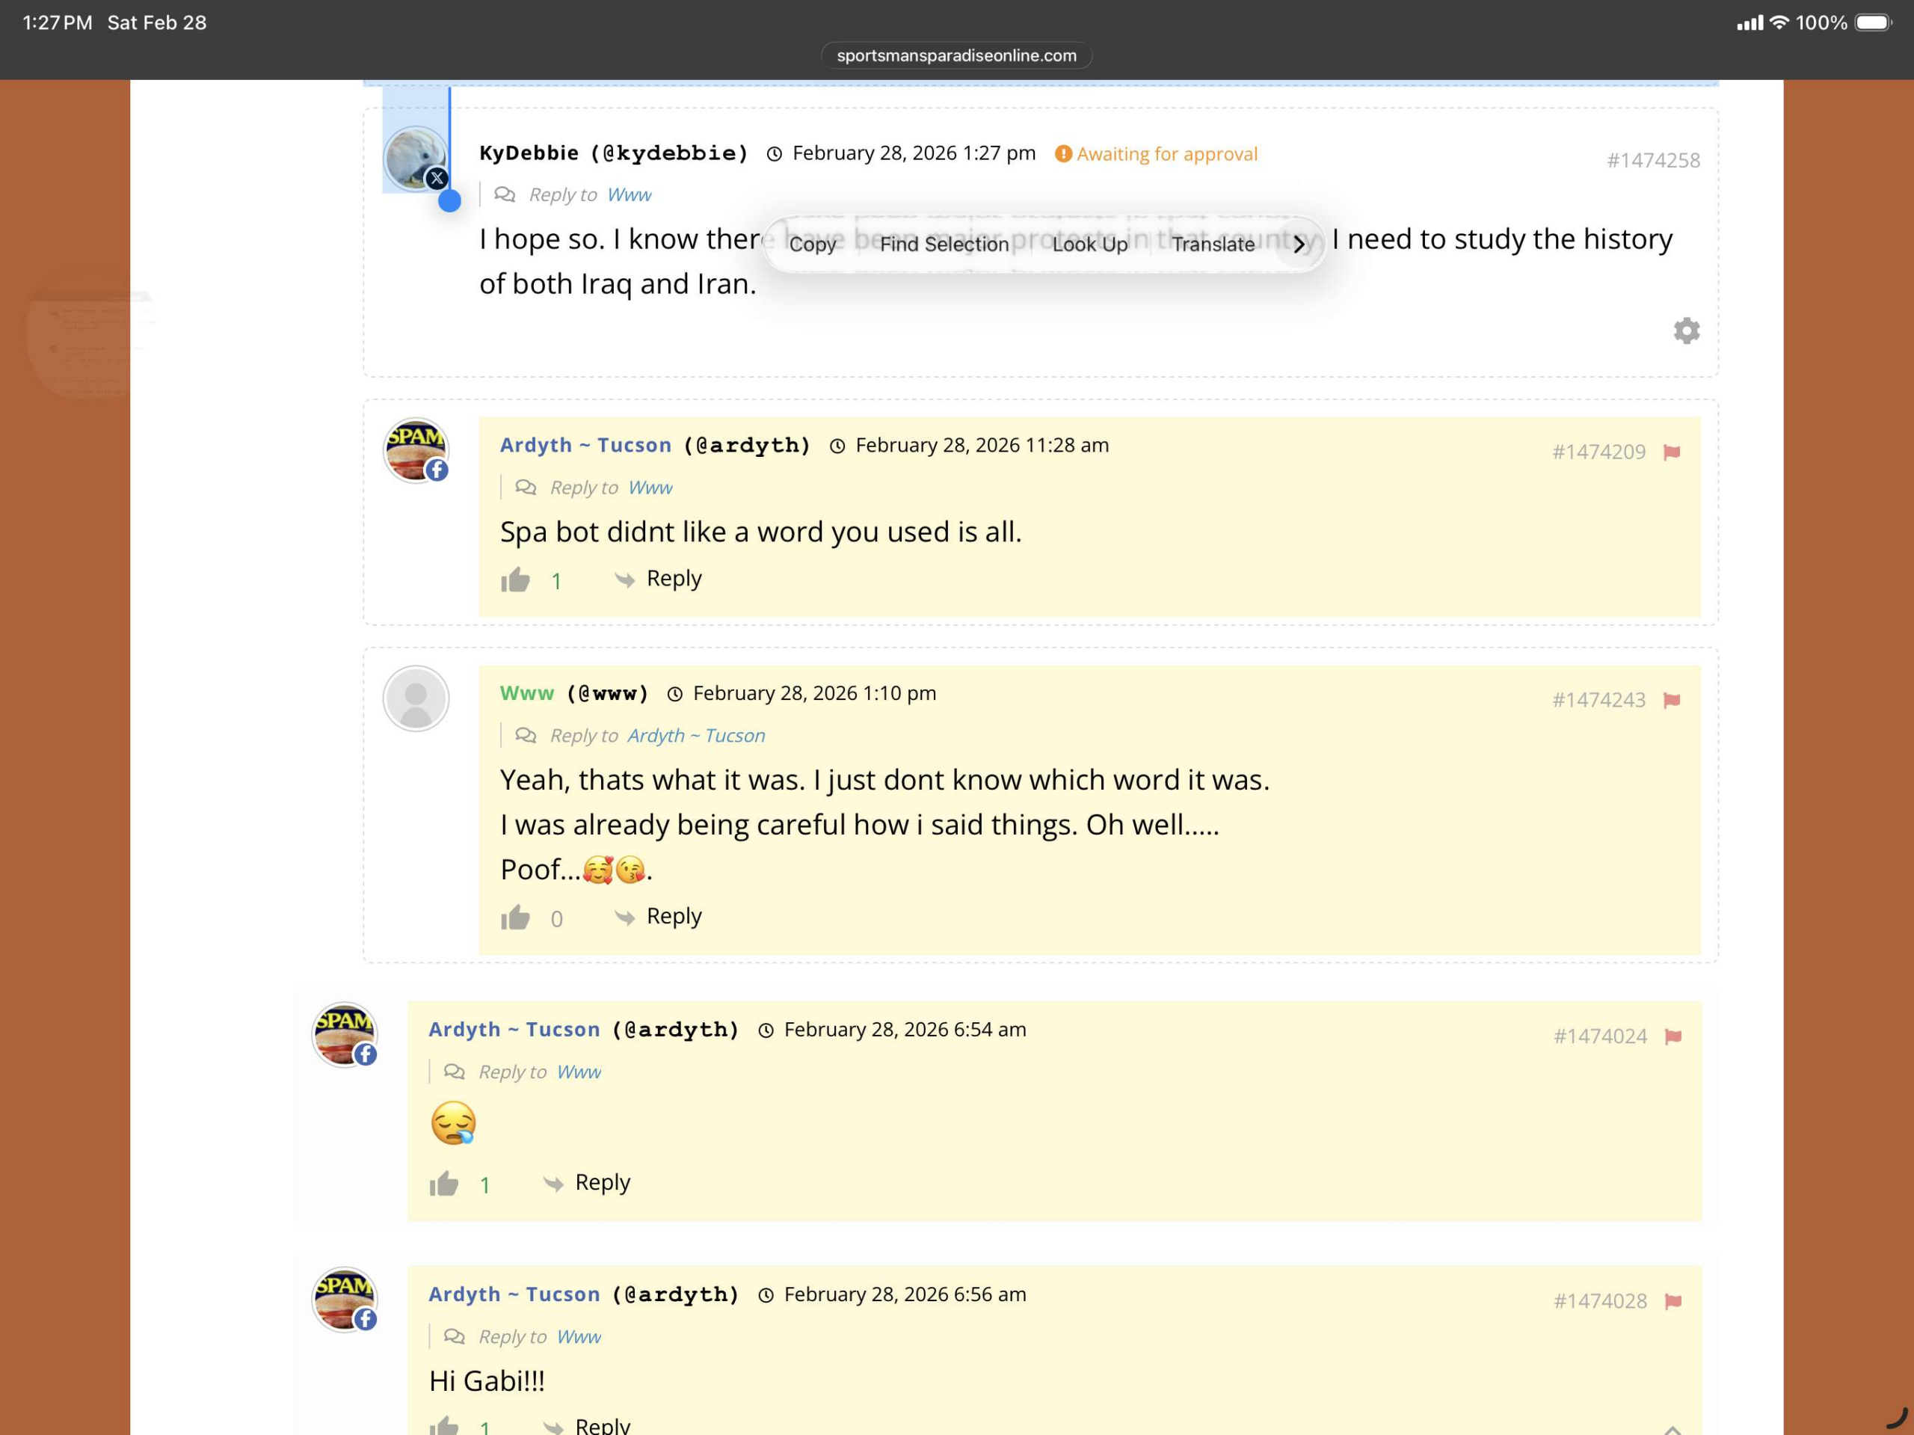Open Www's blank profile avatar

coord(416,698)
